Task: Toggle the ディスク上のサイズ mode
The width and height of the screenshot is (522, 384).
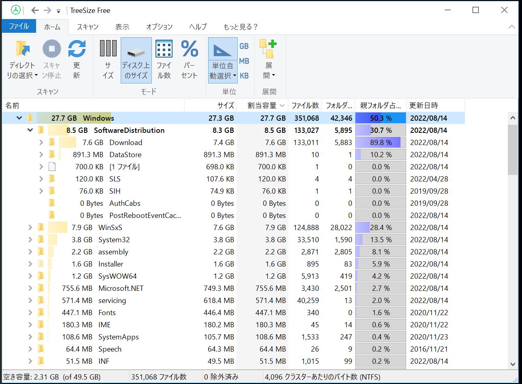Action: (136, 60)
